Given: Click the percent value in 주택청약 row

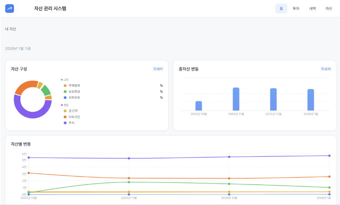Looking at the screenshot, I should coord(161,86).
